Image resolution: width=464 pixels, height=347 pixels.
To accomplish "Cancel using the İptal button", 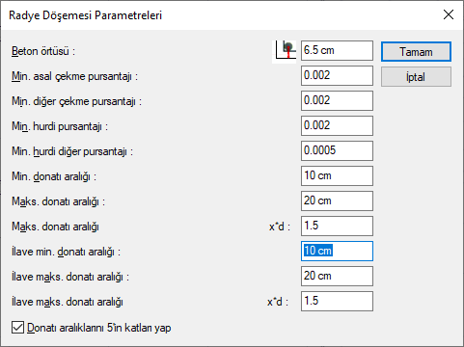I will pyautogui.click(x=416, y=77).
